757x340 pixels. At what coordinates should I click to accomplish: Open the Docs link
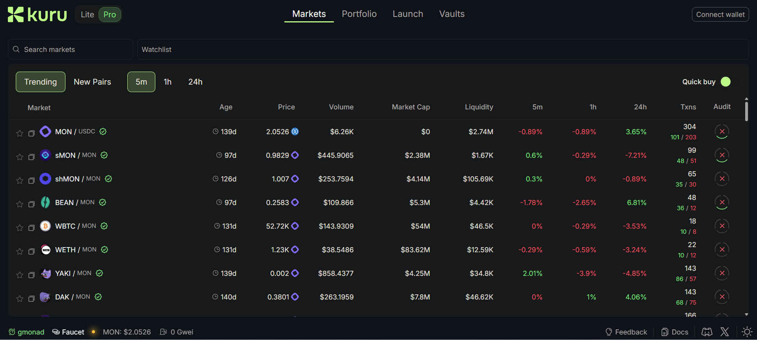click(675, 332)
